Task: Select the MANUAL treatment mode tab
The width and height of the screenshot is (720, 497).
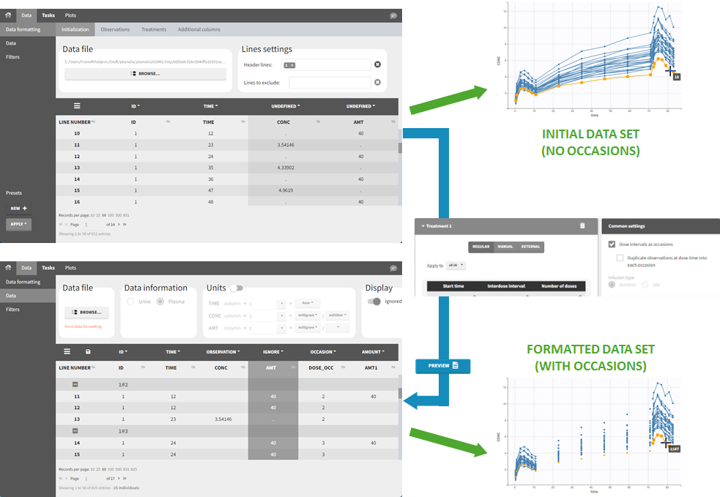Action: pos(505,247)
